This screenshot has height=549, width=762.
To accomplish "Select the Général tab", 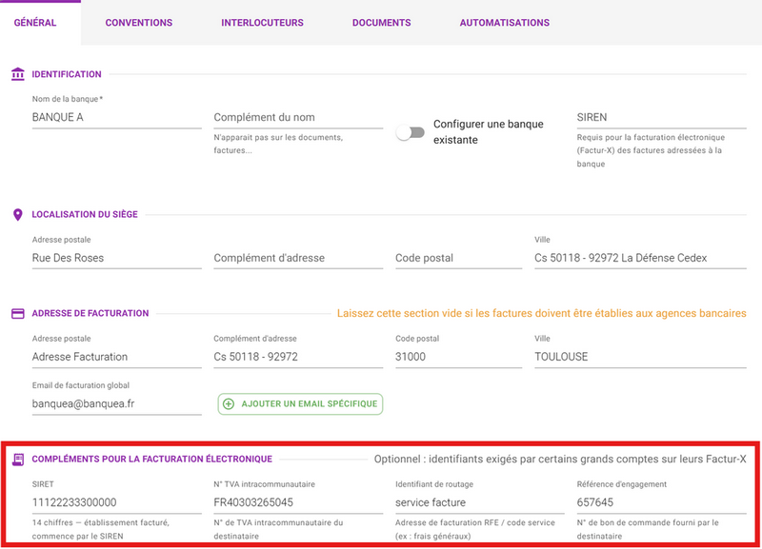I will (35, 23).
